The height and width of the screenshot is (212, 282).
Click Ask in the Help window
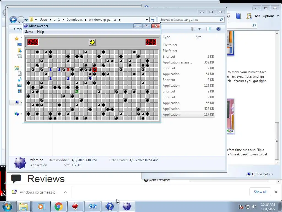257,16
